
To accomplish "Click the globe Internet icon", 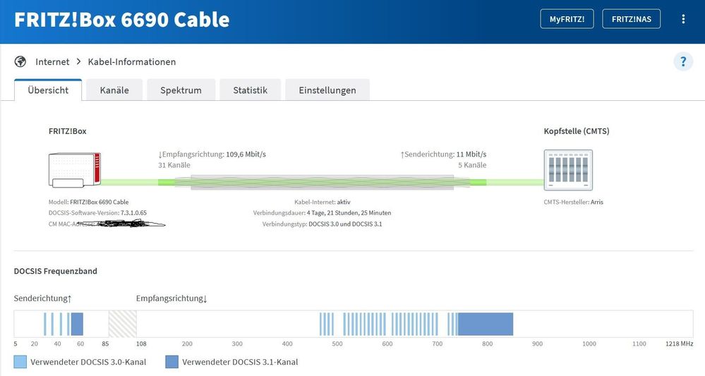I will (20, 61).
